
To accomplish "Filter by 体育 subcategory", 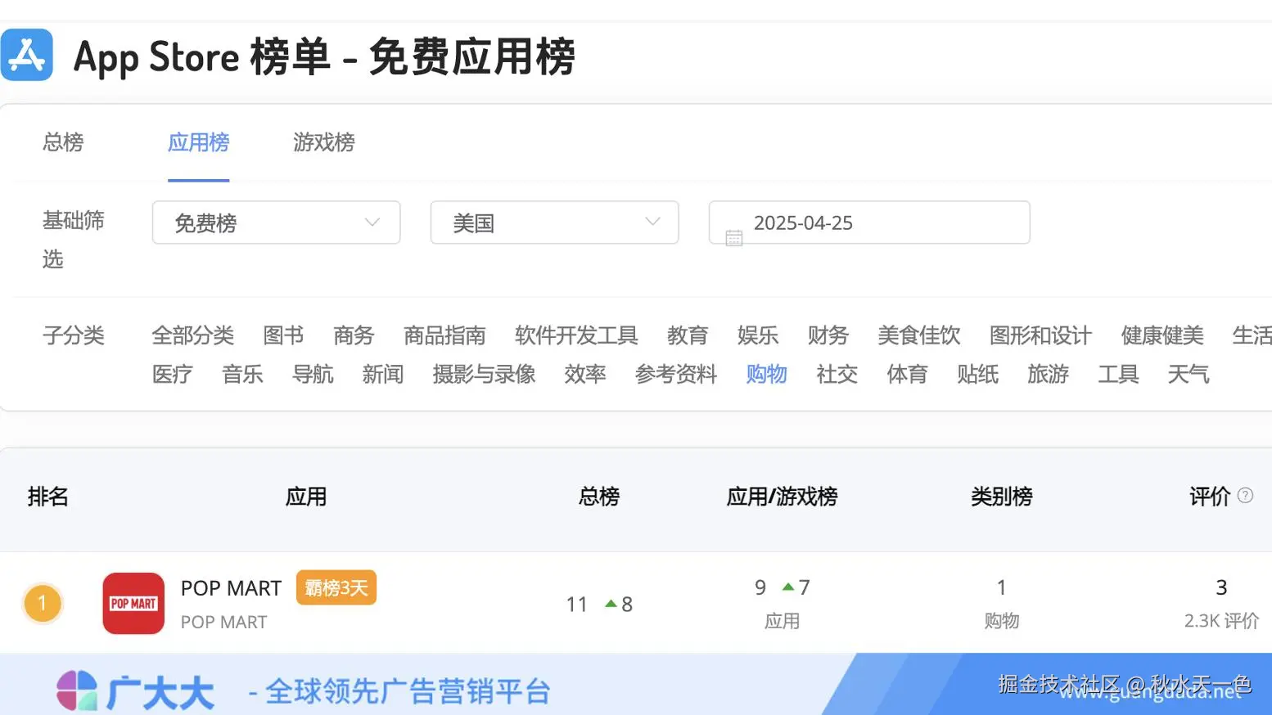I will pos(908,375).
